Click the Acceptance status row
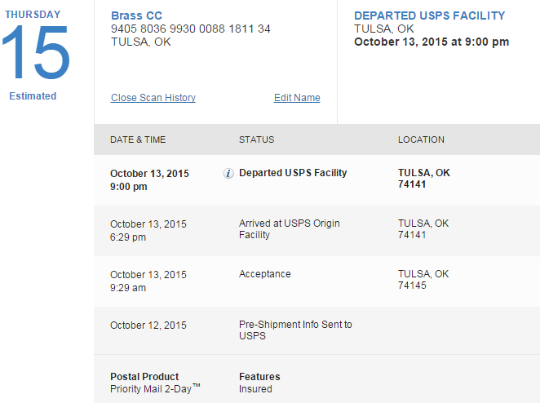The width and height of the screenshot is (540, 403). click(316, 281)
